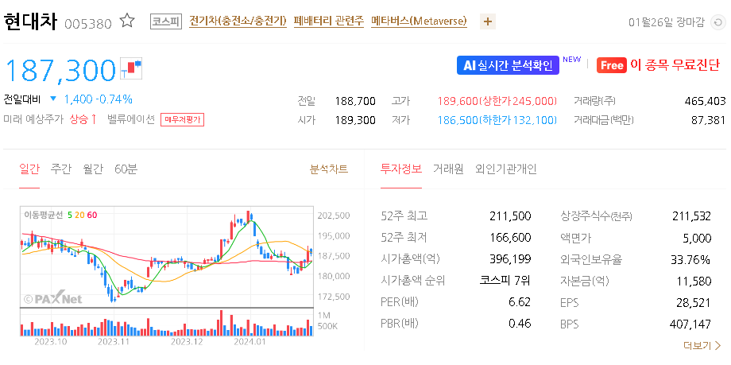
Task: Click the BPS value 407,147
Action: pyautogui.click(x=691, y=324)
